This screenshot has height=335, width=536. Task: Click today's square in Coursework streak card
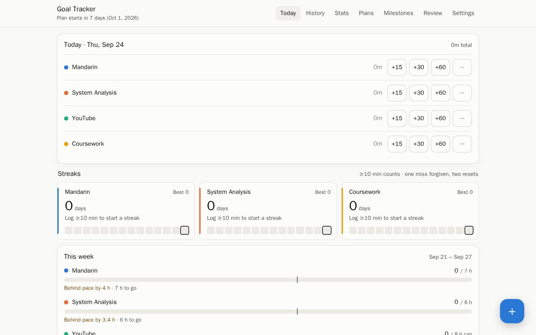pos(469,230)
